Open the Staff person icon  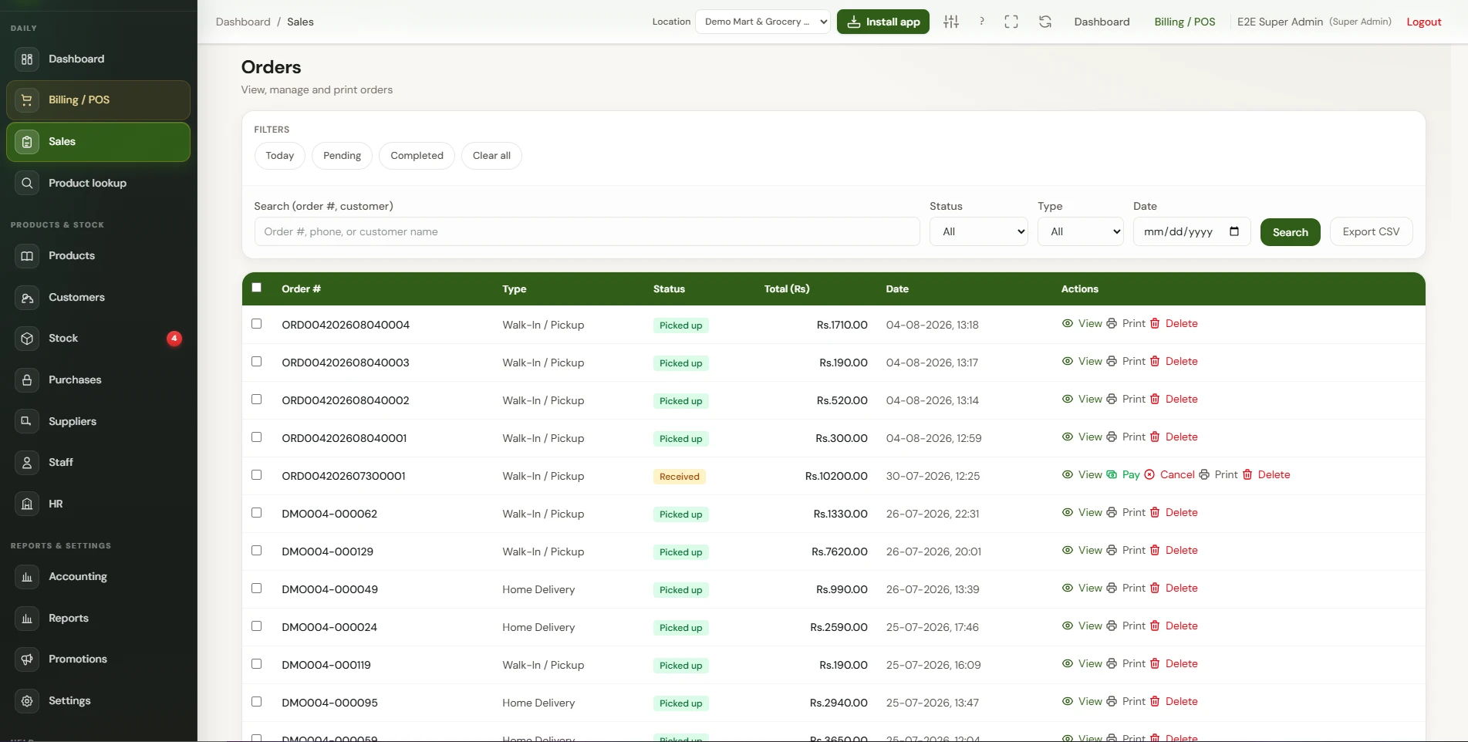[27, 463]
